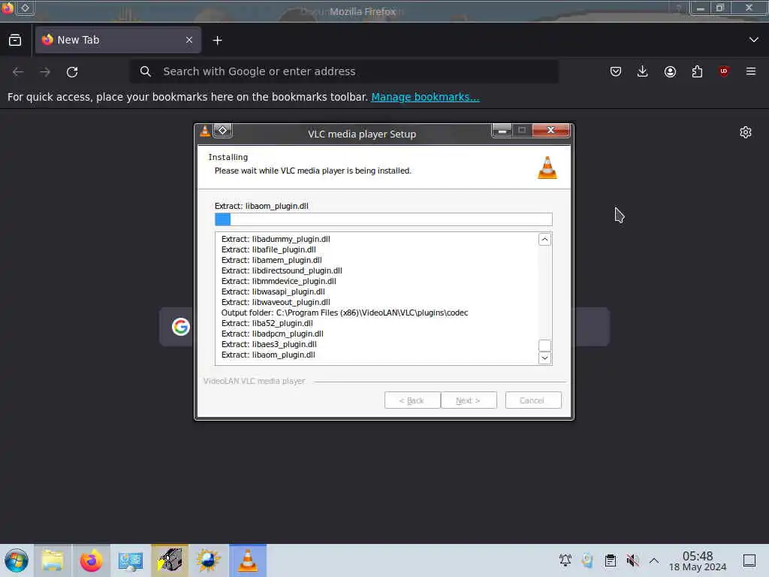Switch to Firefox in taskbar
Screen dimensions: 769x577
pyautogui.click(x=92, y=560)
